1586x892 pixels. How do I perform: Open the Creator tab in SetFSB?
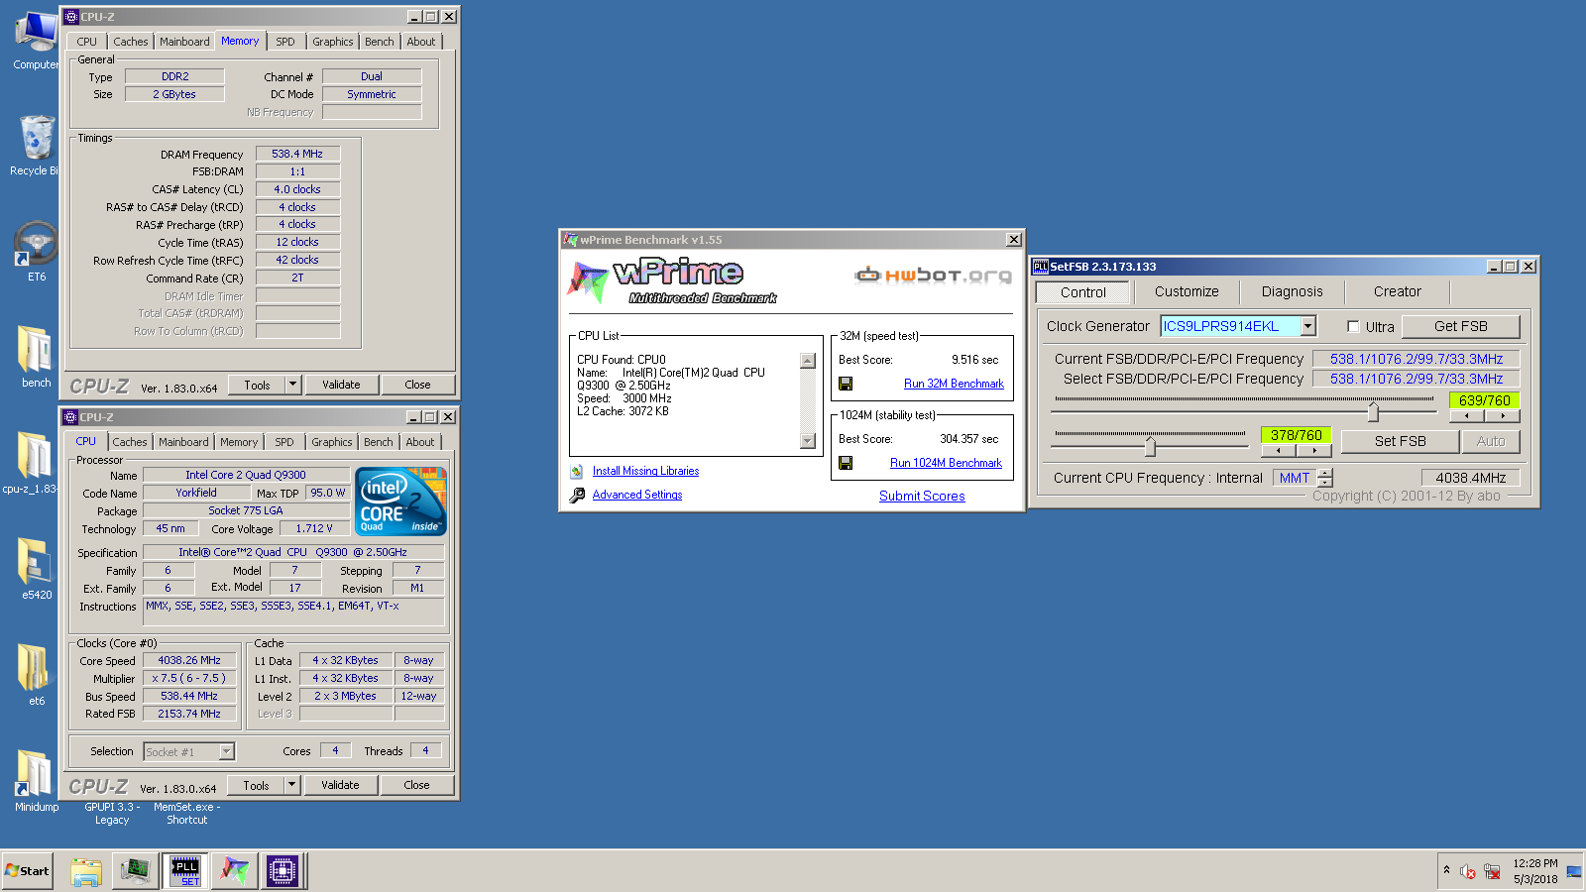point(1398,291)
